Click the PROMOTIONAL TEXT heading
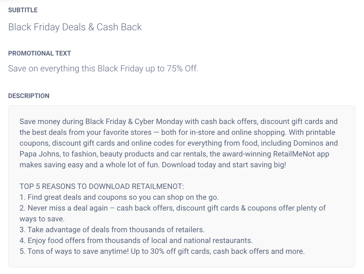364x274 pixels. (39, 53)
